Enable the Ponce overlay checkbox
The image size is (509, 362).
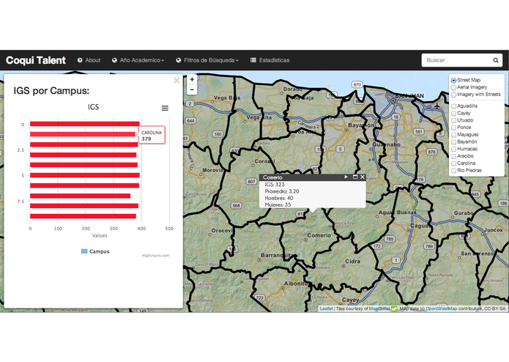[x=454, y=128]
